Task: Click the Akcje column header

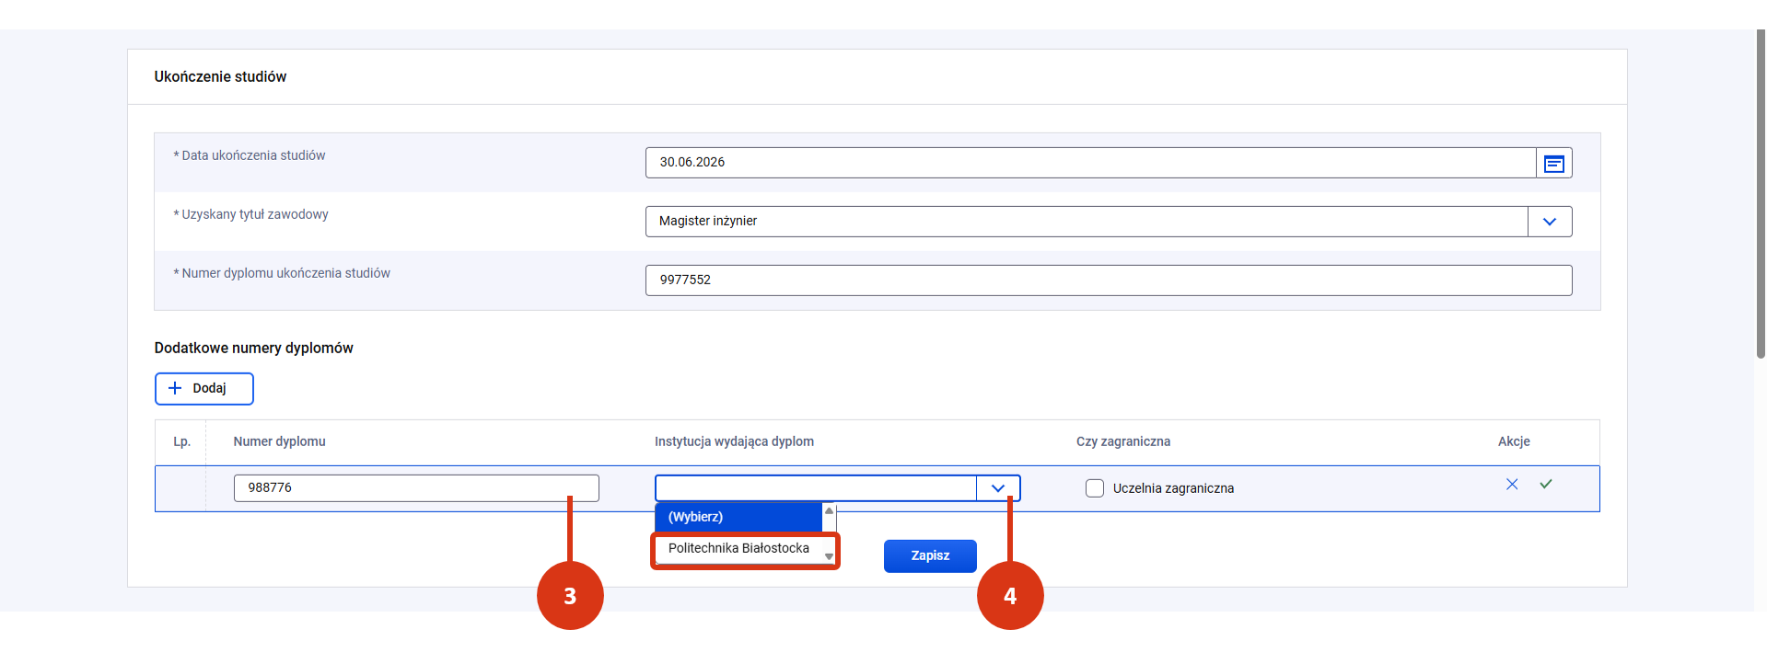Action: [x=1514, y=441]
